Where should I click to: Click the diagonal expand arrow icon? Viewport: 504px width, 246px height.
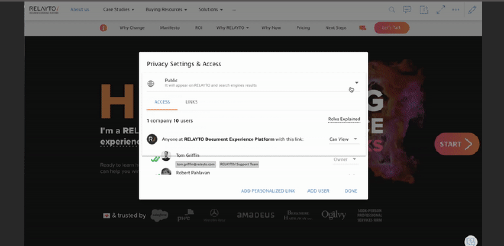440,10
